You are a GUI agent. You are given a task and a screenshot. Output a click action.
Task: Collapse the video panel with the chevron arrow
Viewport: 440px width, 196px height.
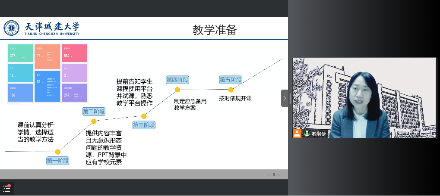point(285,98)
